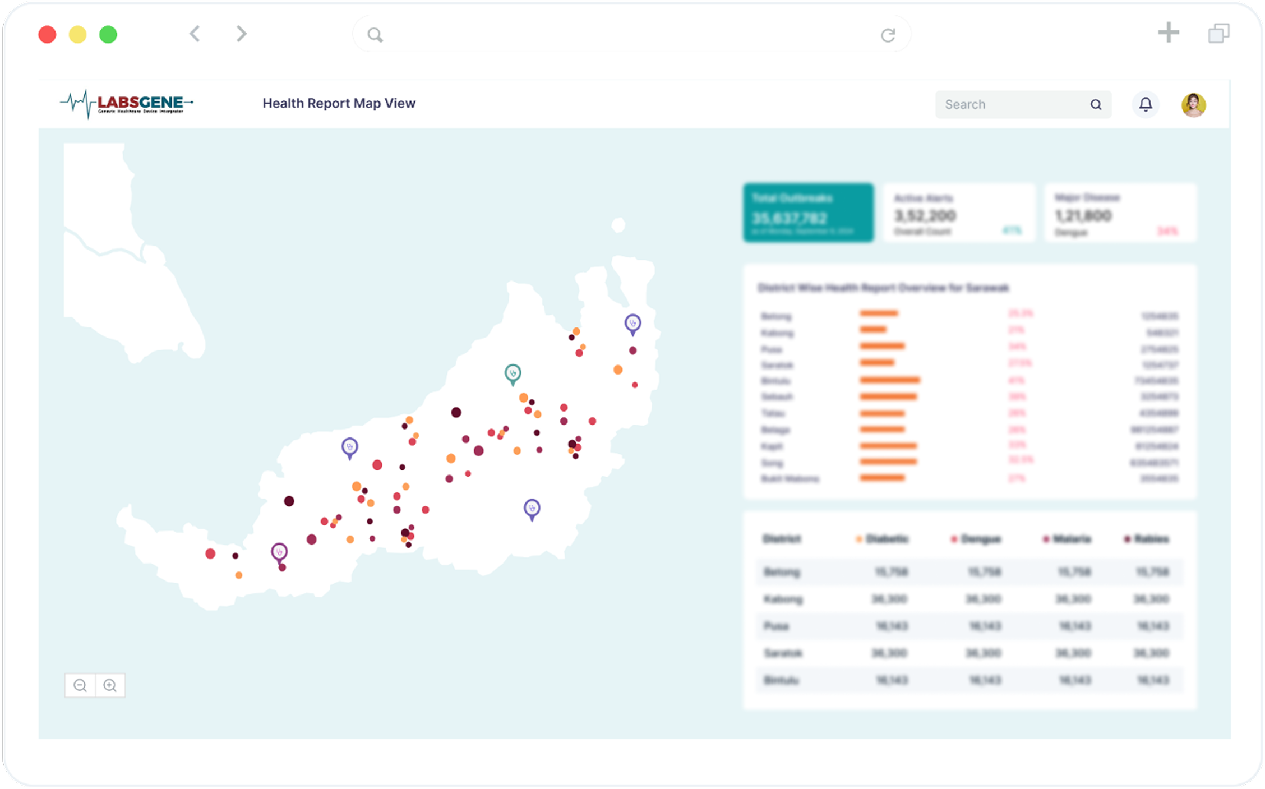The width and height of the screenshot is (1265, 789).
Task: Click the teal map pin marker
Action: pos(513,373)
